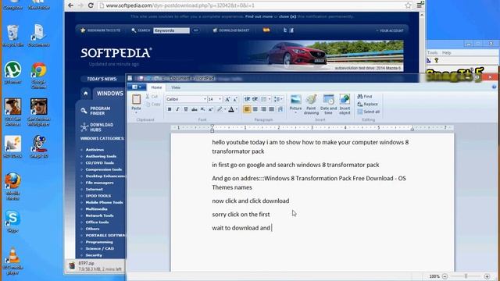Switch to the View ribbon tab
The height and width of the screenshot is (281, 500).
click(176, 87)
